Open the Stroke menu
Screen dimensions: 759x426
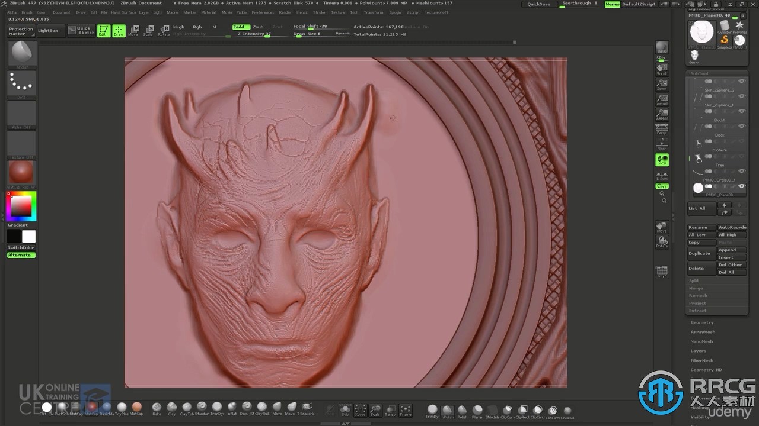319,12
